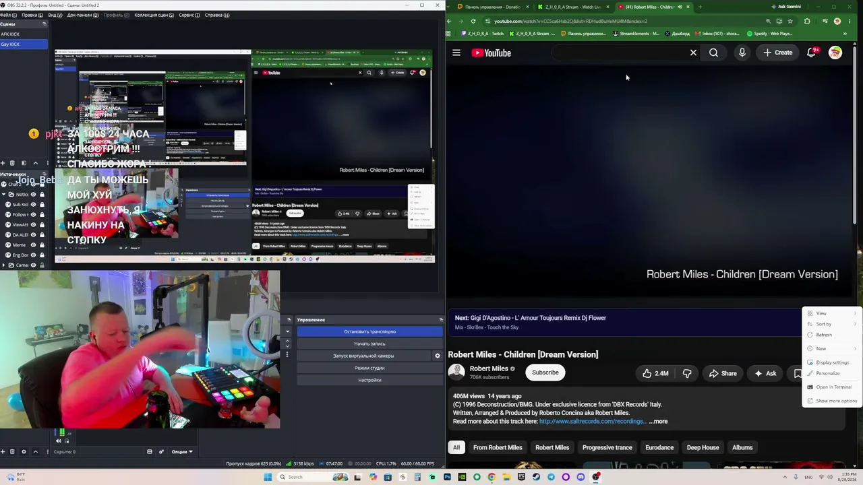This screenshot has height=485, width=863.
Task: Like the Robert Miles video
Action: coord(655,373)
